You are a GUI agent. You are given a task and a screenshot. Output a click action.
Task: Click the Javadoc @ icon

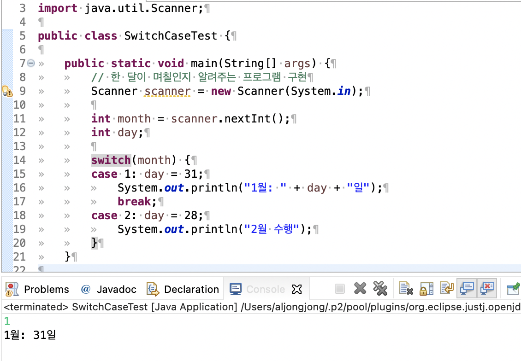85,289
